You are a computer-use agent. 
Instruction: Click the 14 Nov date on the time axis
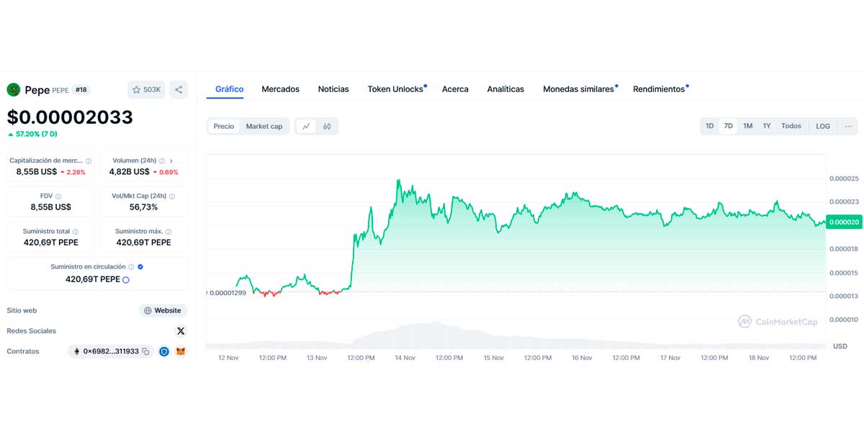coord(405,357)
